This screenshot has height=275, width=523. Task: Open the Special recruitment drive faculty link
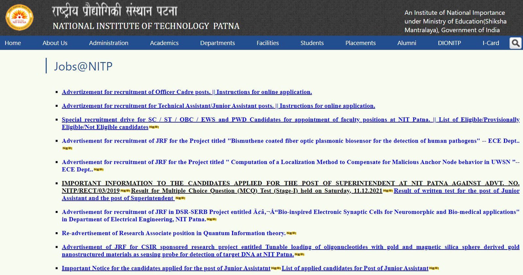point(245,120)
